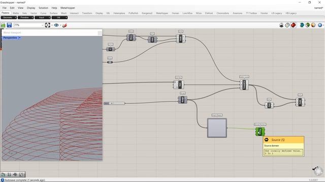This screenshot has height=182, width=325.
Task: Switch to the Surface tab
Action: 53,13
